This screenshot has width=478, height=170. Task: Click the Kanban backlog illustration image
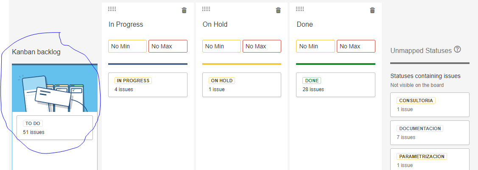click(55, 89)
